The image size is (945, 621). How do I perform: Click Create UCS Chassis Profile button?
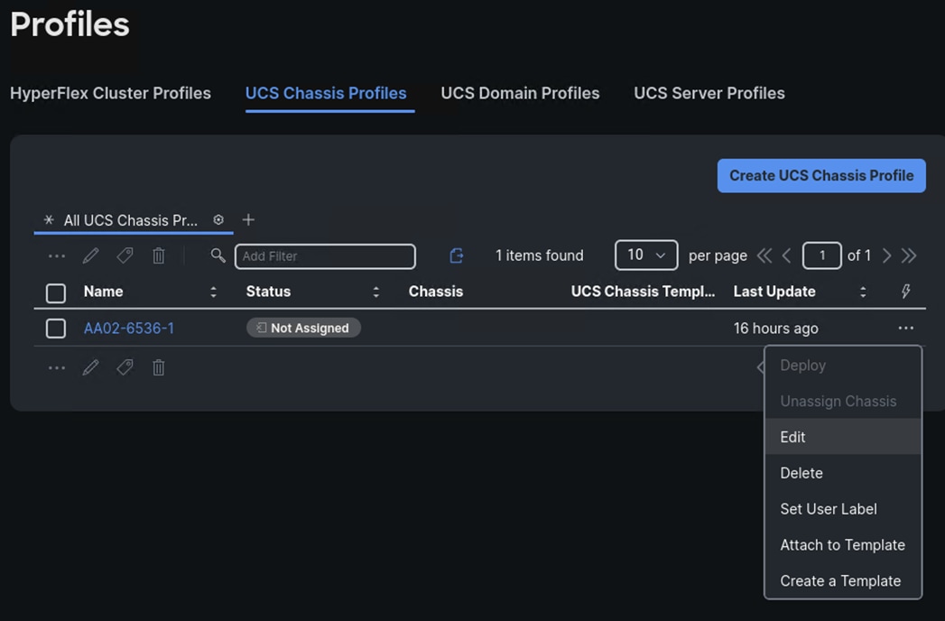point(821,175)
